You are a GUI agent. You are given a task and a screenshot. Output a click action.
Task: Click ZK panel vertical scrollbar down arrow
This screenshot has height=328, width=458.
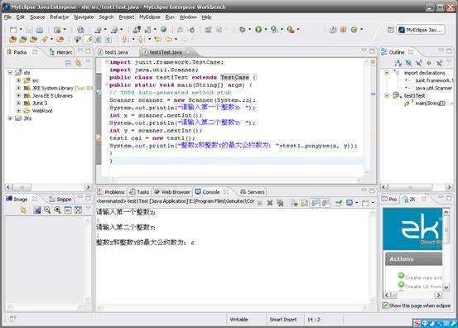pos(446,287)
